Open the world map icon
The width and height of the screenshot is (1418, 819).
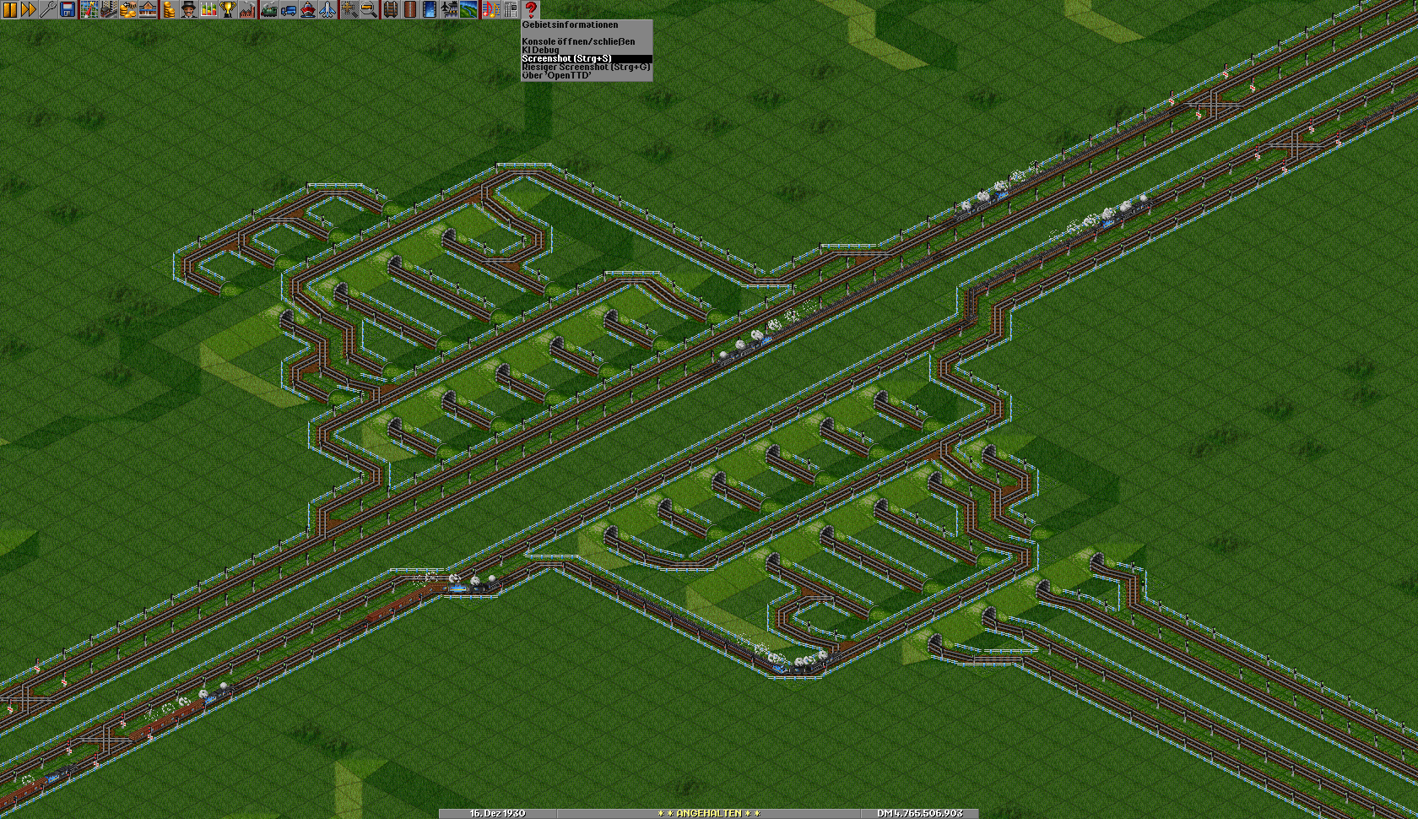tap(88, 9)
